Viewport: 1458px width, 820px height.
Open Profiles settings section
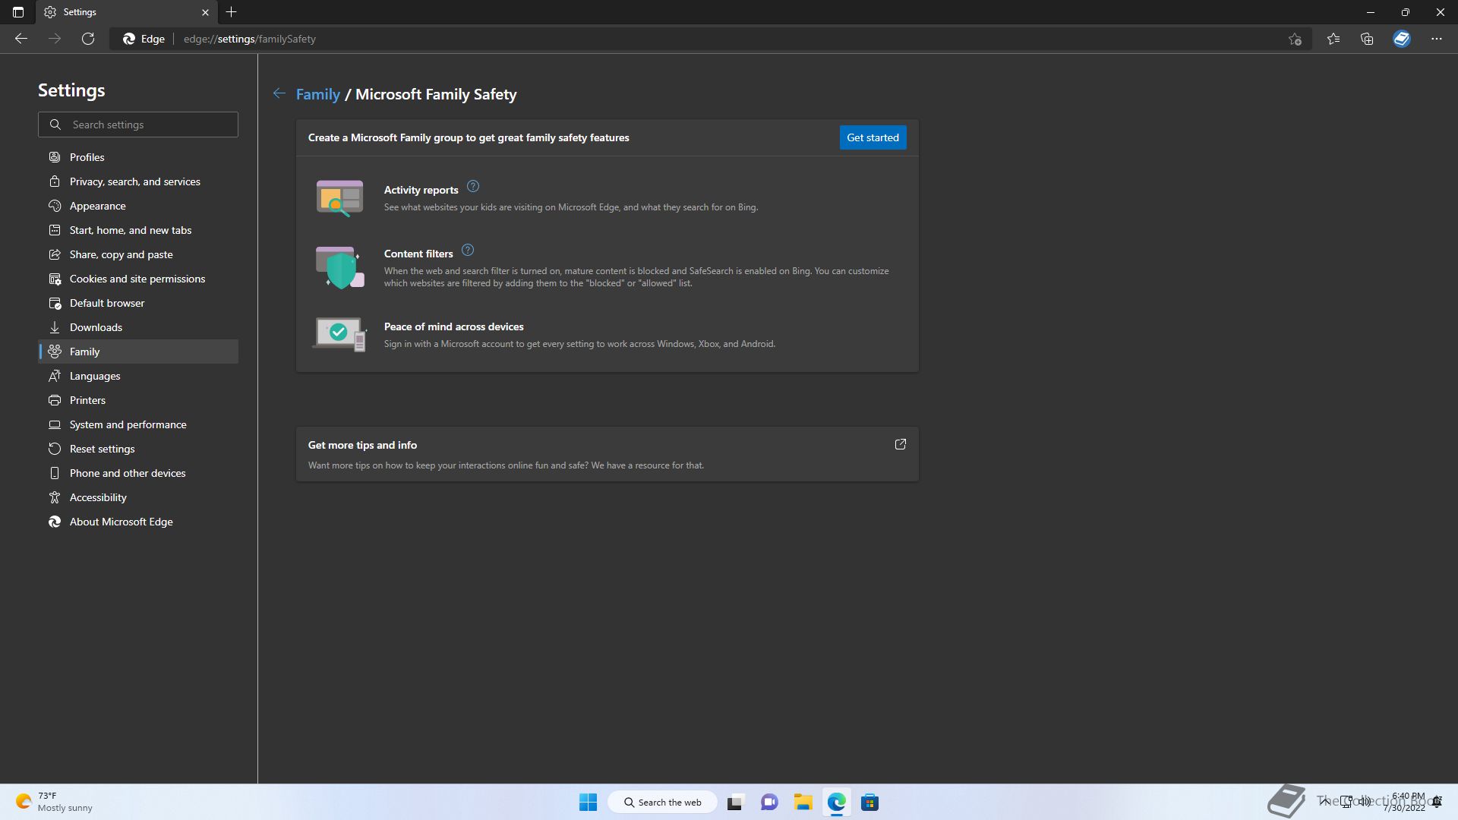point(138,157)
